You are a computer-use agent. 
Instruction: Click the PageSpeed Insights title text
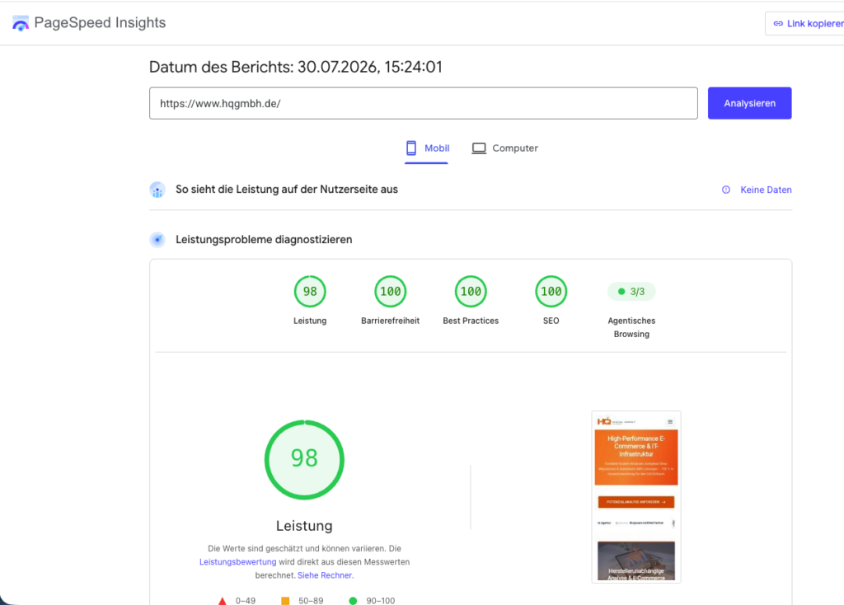click(100, 22)
